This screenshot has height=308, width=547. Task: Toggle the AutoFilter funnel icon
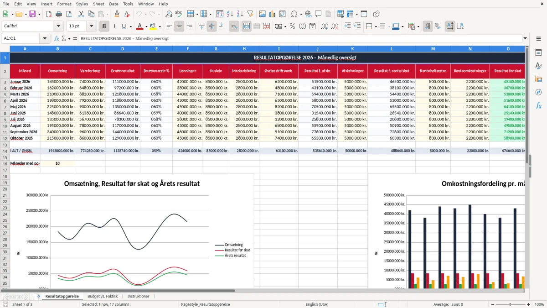click(250, 14)
